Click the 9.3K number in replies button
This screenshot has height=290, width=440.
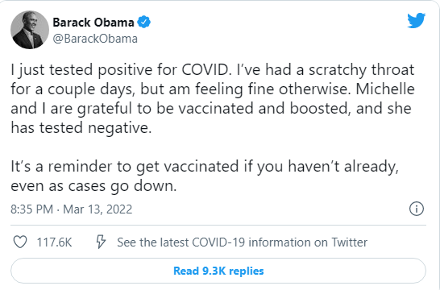click(x=214, y=271)
